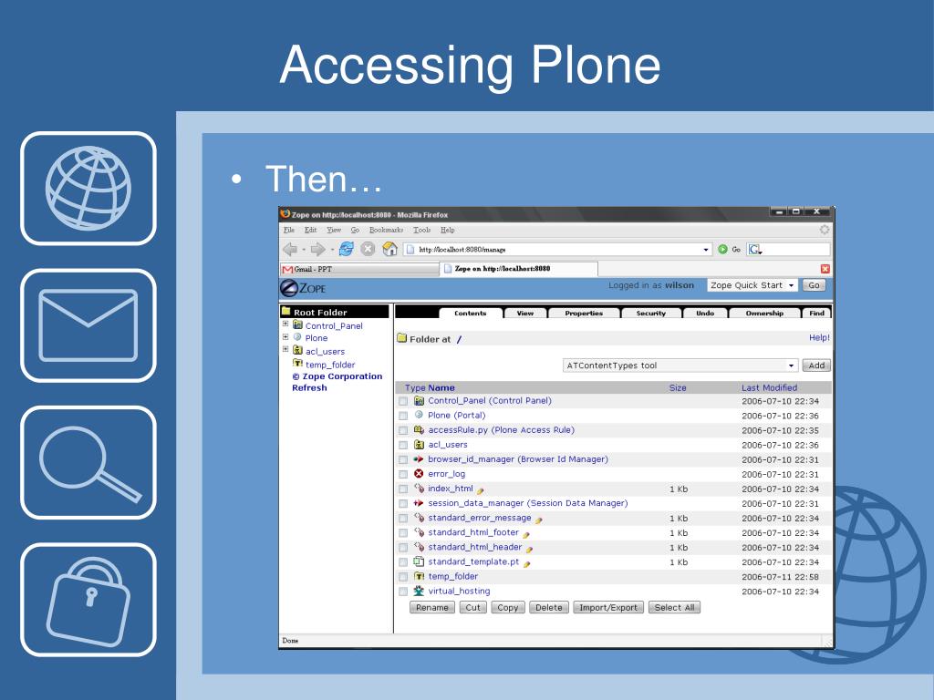Click the Control_Panel icon in contents list
This screenshot has height=700, width=934.
tap(419, 401)
